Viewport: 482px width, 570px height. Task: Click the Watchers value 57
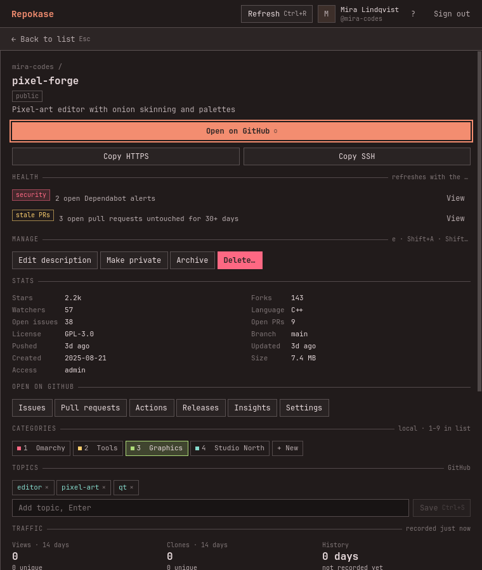click(x=68, y=310)
